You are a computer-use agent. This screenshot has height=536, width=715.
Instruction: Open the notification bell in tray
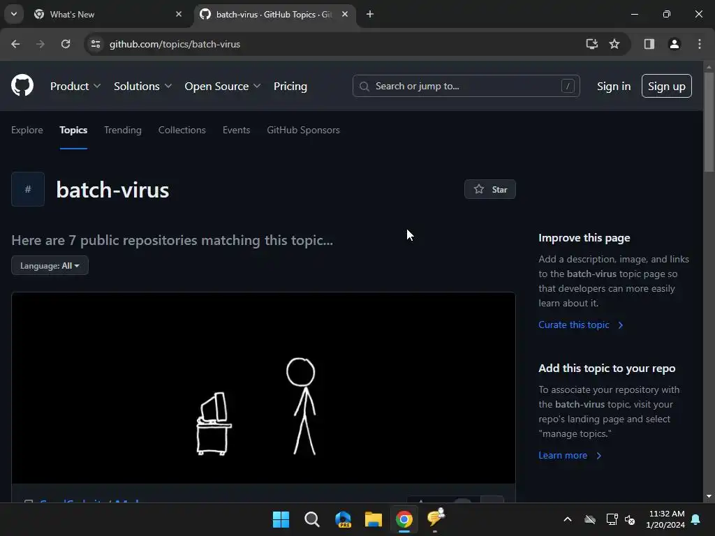(x=696, y=519)
